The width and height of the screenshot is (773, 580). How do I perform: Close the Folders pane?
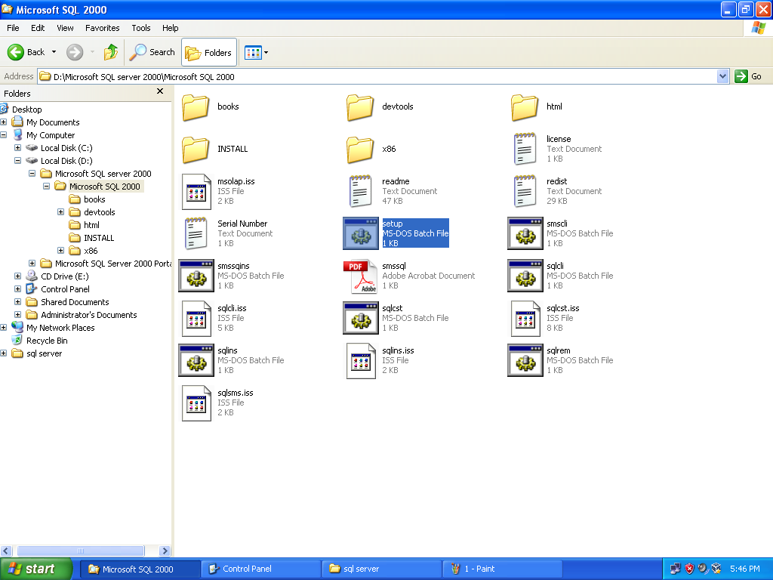click(x=160, y=91)
